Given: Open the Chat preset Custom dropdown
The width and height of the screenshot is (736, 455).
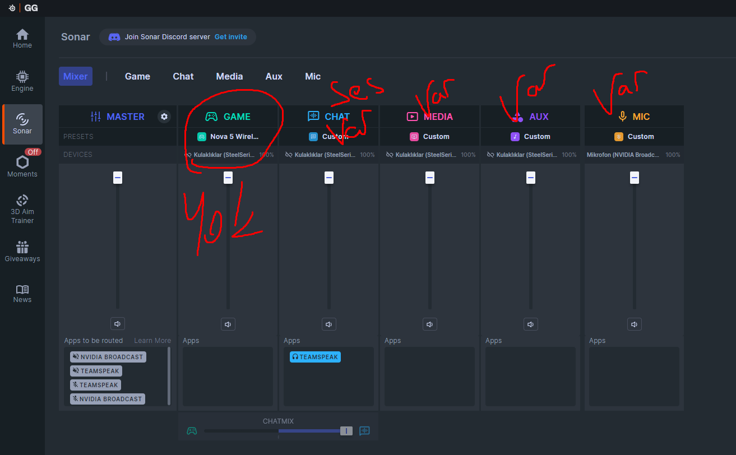Looking at the screenshot, I should (328, 137).
